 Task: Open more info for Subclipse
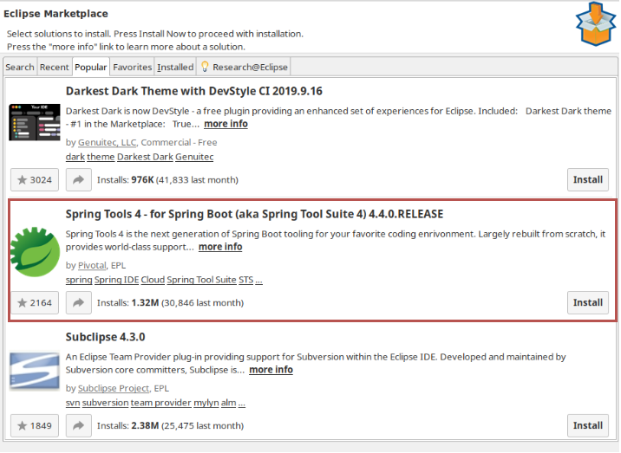(x=271, y=370)
